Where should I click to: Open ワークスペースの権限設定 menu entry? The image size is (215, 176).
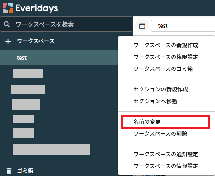coord(166,57)
